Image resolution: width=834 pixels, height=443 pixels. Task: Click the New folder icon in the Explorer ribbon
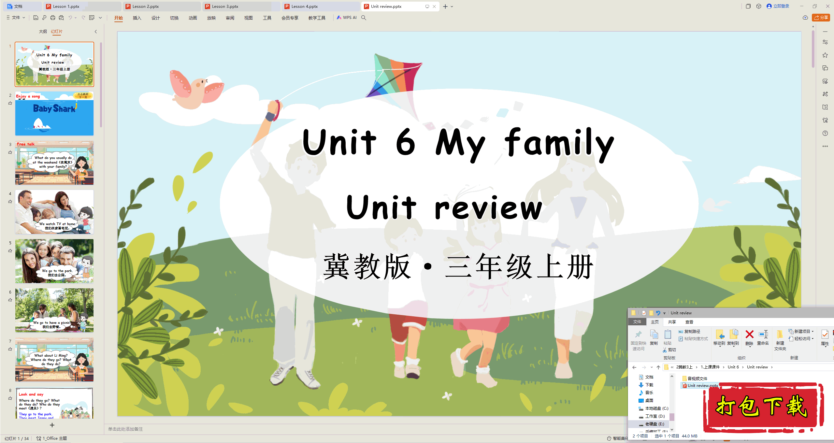780,335
